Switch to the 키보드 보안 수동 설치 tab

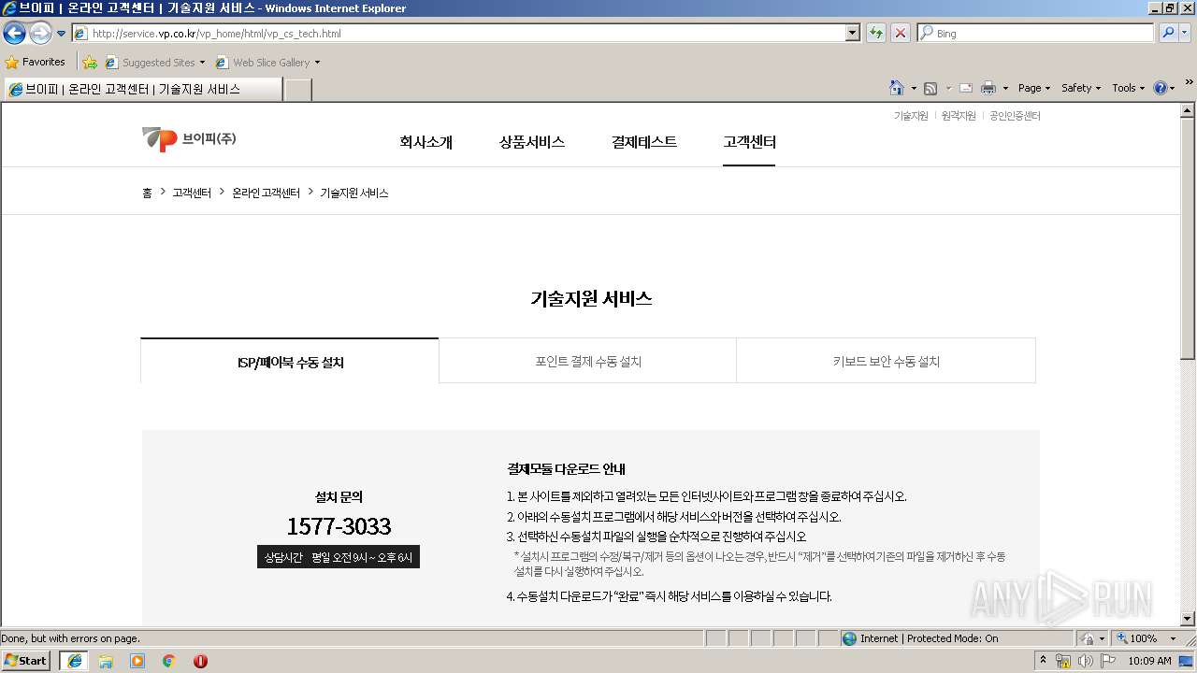tap(886, 361)
